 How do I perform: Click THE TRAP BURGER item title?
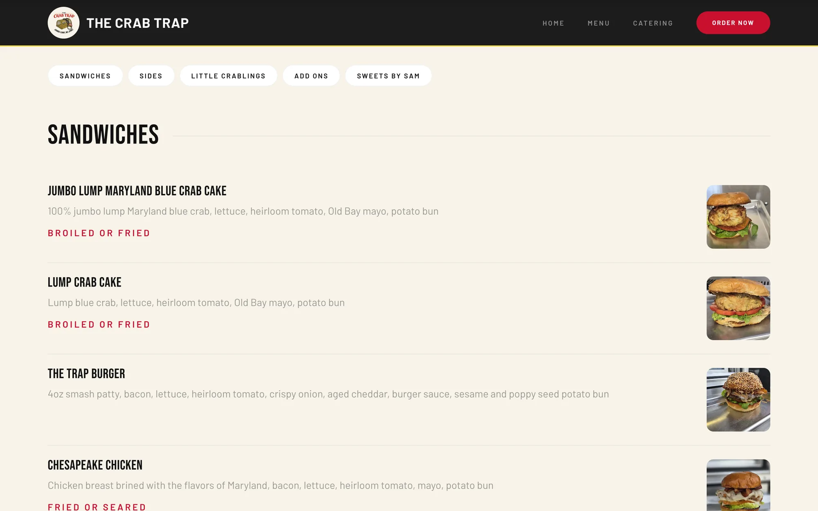point(86,374)
